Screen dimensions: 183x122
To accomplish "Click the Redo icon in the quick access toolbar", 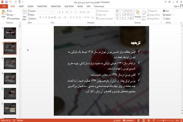I will 16,2.
